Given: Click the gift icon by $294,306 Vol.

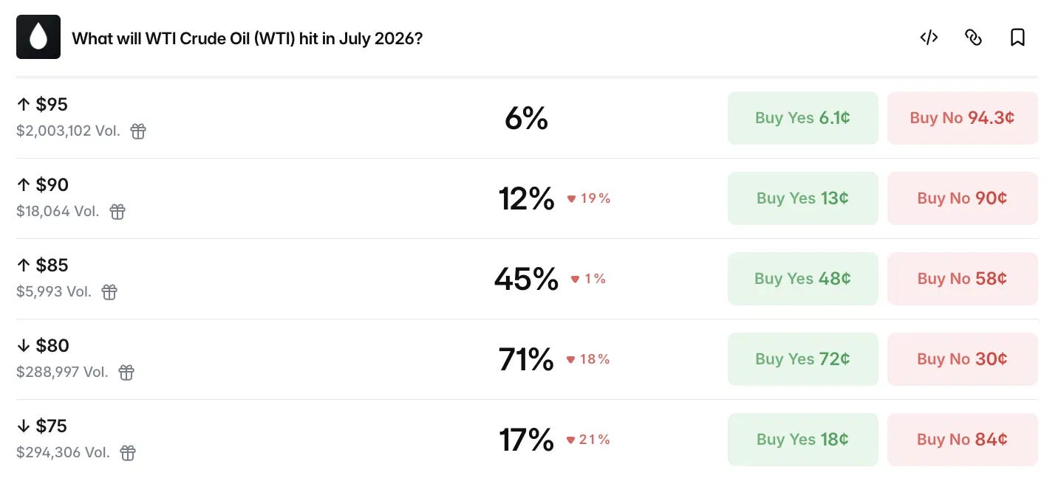Looking at the screenshot, I should (128, 453).
